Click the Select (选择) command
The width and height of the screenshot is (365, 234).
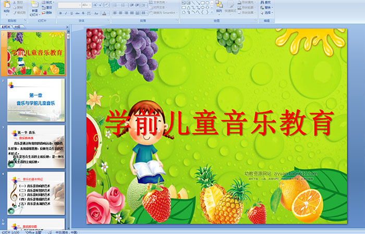266,13
